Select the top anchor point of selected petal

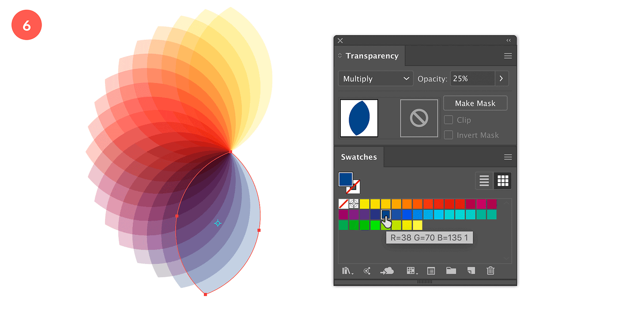pyautogui.click(x=230, y=151)
